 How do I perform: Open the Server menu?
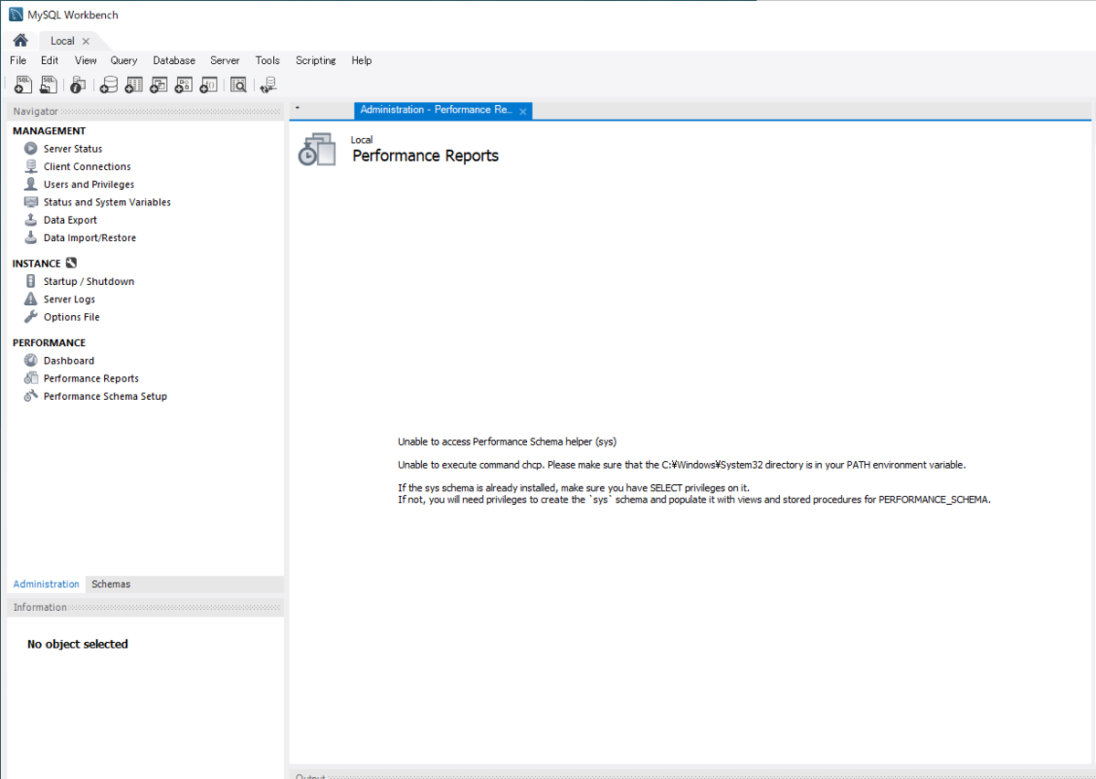tap(225, 60)
